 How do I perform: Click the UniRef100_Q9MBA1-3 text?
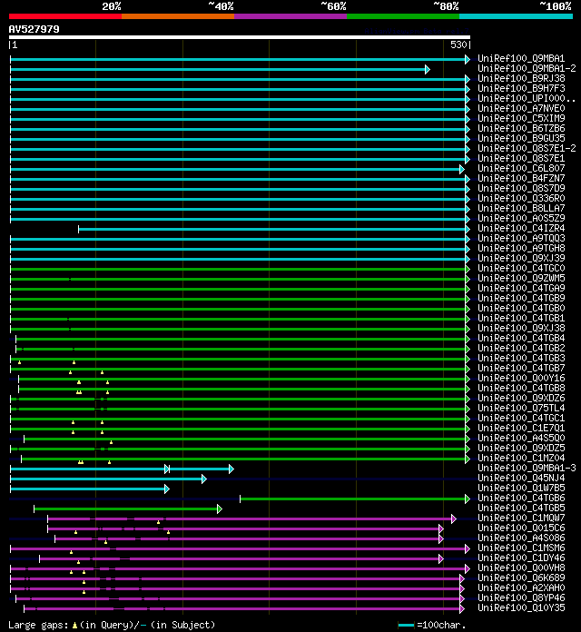[527, 468]
